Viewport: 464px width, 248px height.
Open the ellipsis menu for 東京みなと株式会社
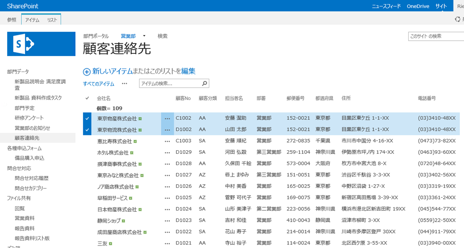[167, 175]
